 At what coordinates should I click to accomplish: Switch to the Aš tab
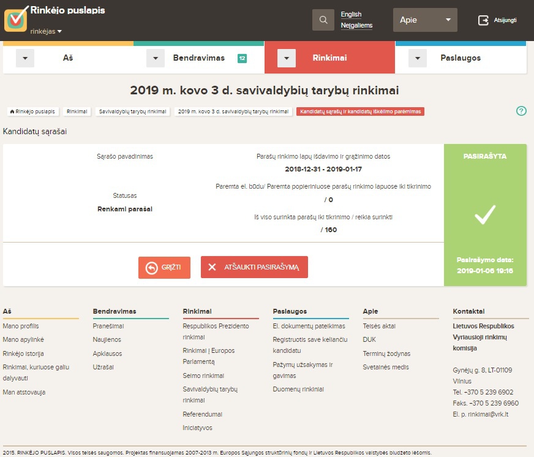68,58
